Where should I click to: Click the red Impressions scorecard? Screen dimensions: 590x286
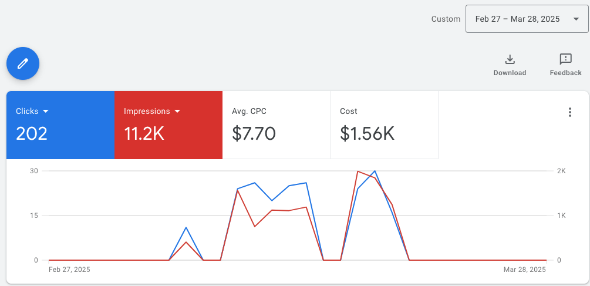[168, 125]
